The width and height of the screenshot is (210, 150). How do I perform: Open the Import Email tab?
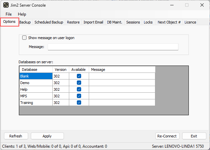(x=93, y=22)
